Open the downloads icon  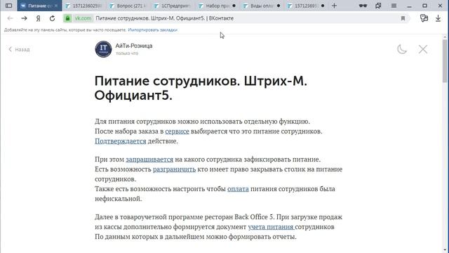pos(438,18)
